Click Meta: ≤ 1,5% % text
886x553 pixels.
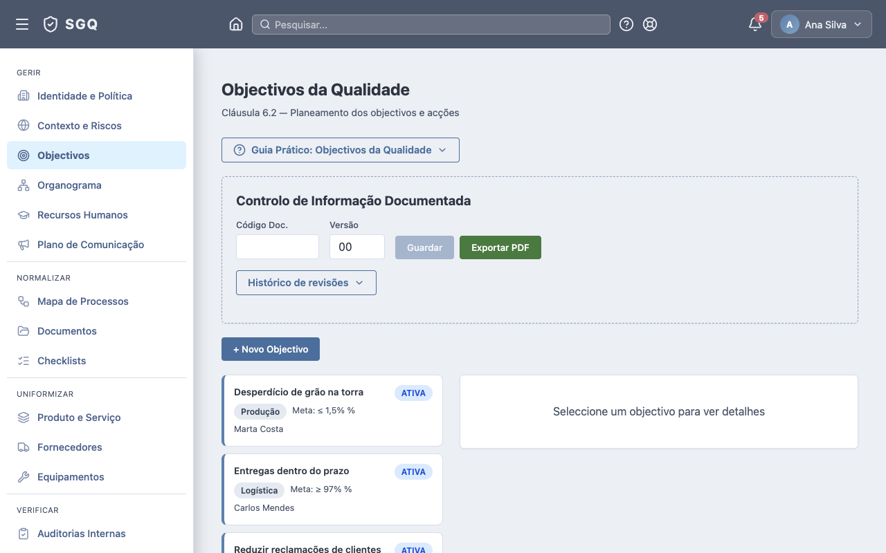(x=324, y=410)
